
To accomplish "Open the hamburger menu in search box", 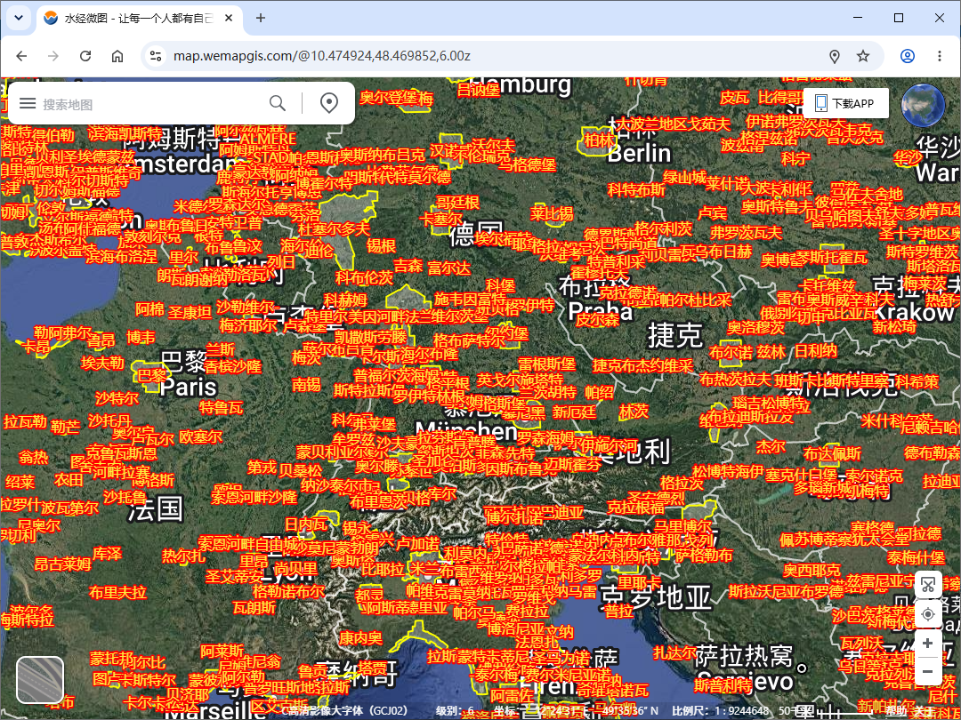I will pos(28,103).
